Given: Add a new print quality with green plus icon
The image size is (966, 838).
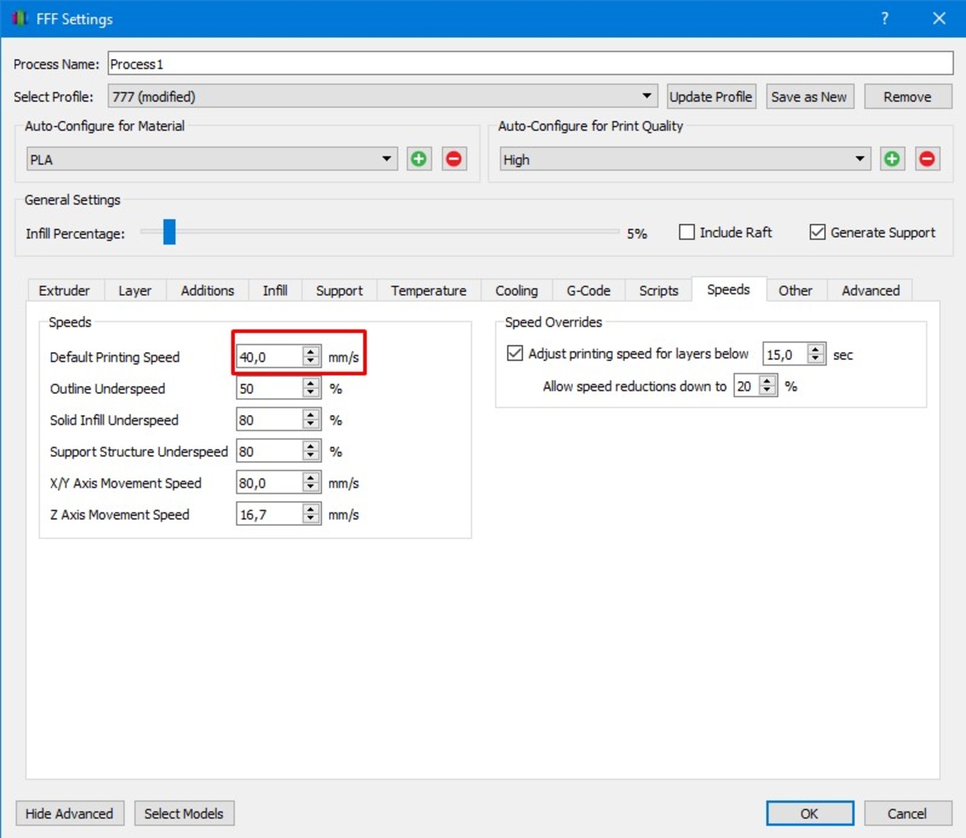Looking at the screenshot, I should pos(892,159).
